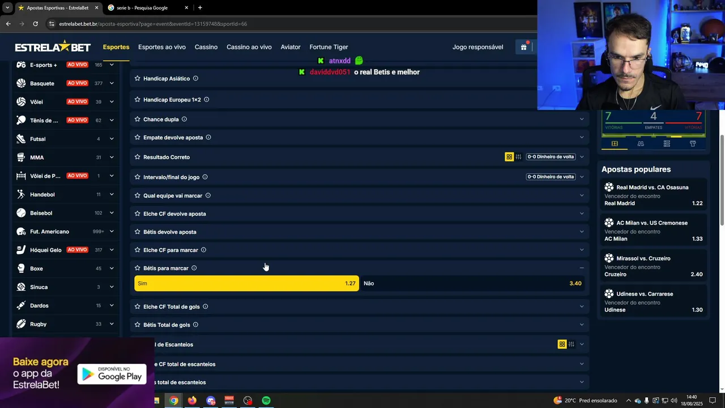
Task: Click the Basquete ball icon in sidebar
Action: tap(21, 83)
